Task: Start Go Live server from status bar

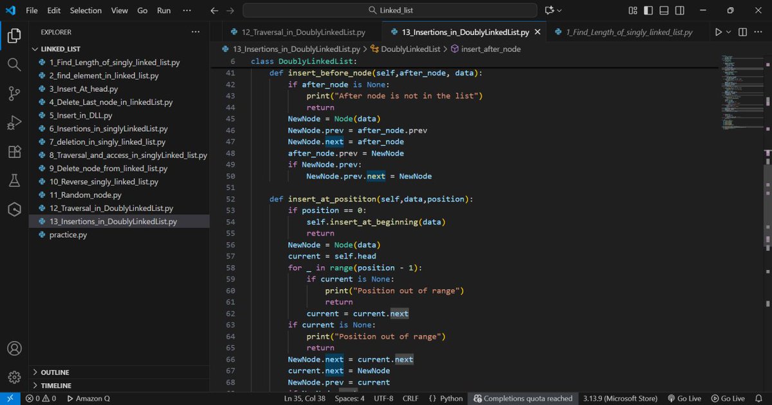Action: tap(685, 398)
